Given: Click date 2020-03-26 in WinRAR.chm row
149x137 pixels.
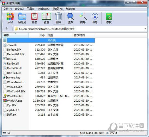Looking at the screenshot, I should [81, 96].
